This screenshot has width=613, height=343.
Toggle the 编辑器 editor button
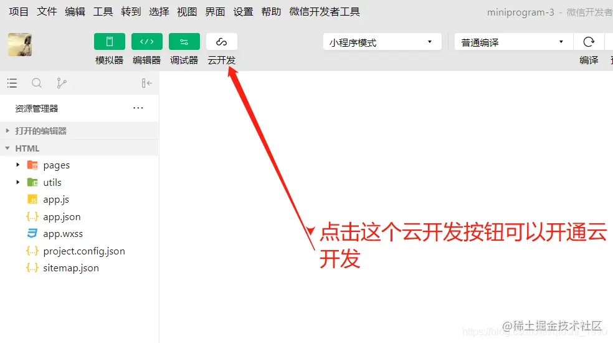click(x=147, y=42)
